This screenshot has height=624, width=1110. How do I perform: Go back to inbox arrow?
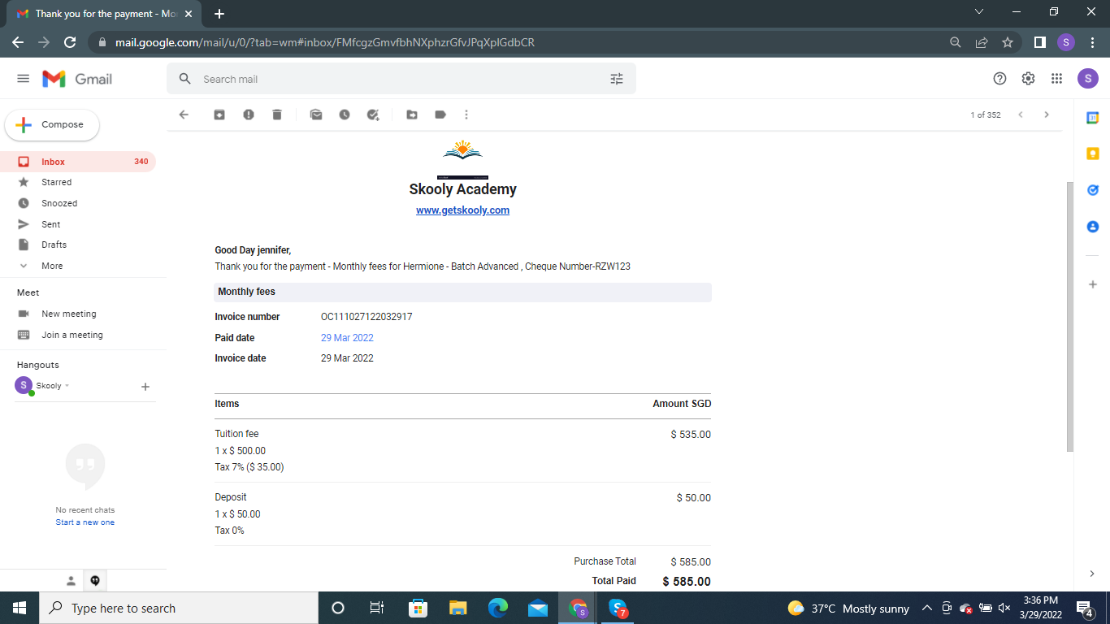(x=184, y=115)
